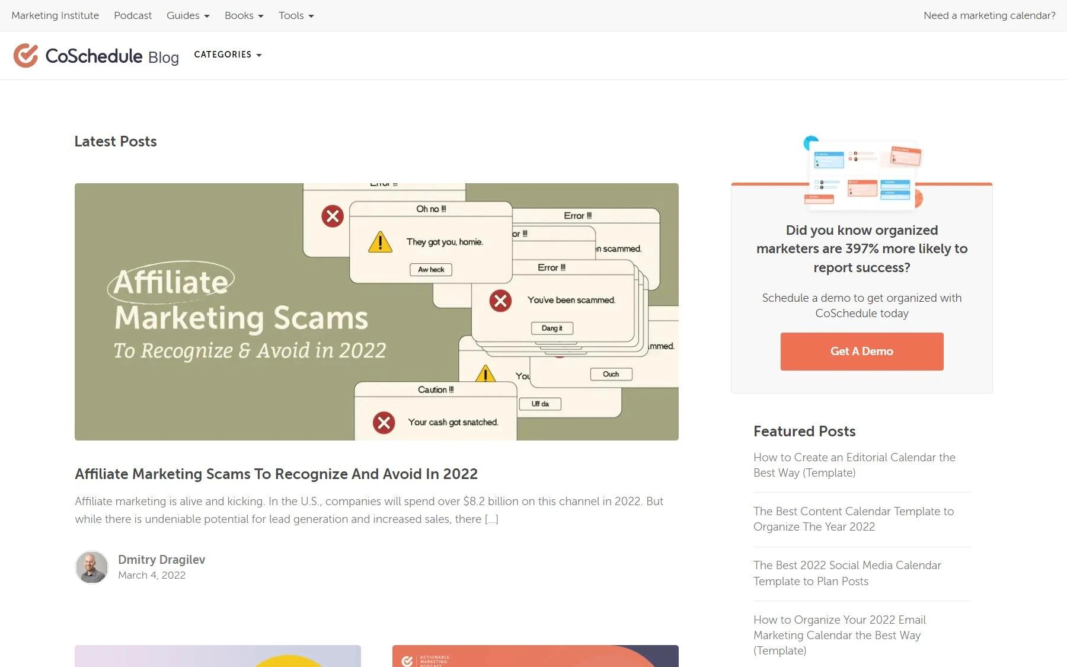Screen dimensions: 1067x667
Task: Go to Marketing Institute
Action: tap(55, 15)
